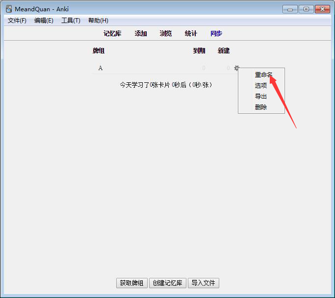Close the Anki window
335x298 pixels.
click(322, 9)
